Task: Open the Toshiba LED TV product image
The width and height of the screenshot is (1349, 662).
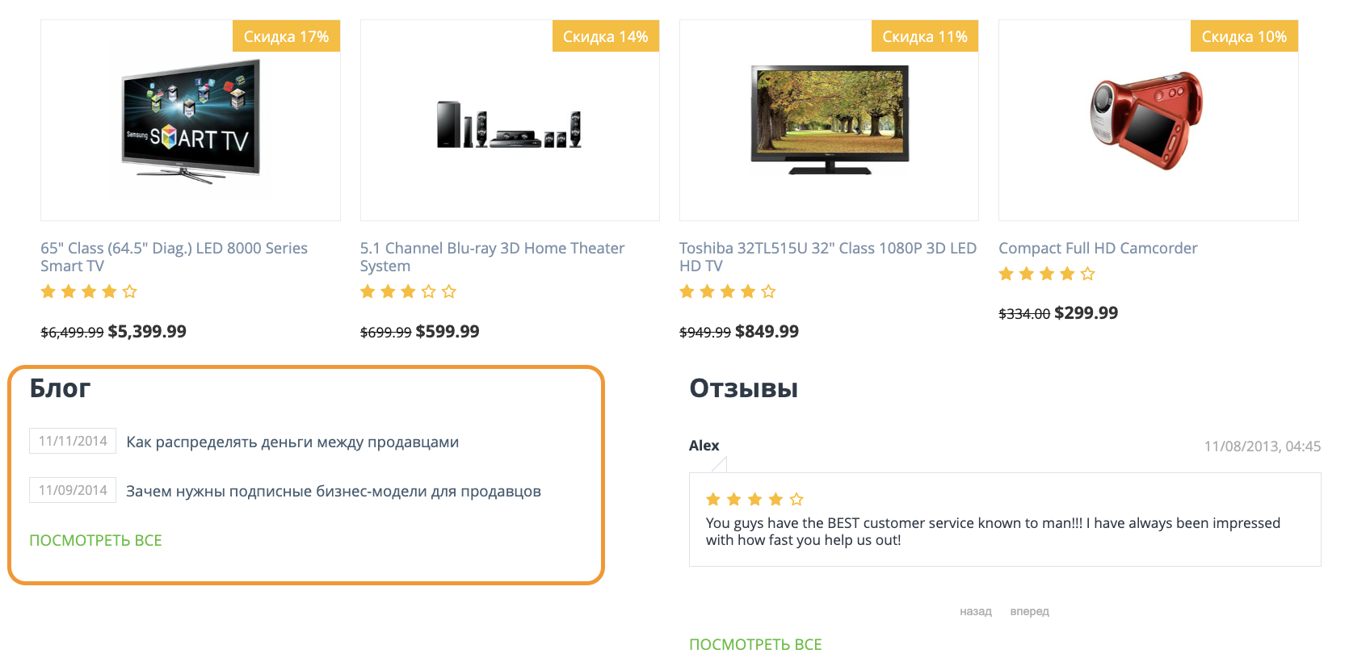Action: (x=830, y=120)
